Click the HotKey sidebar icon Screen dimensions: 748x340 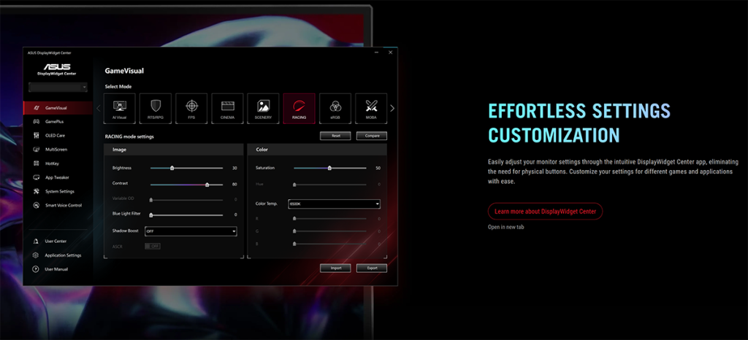click(x=36, y=163)
